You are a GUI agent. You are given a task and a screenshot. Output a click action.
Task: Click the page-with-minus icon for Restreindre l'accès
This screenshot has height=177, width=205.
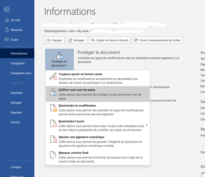tap(53, 123)
